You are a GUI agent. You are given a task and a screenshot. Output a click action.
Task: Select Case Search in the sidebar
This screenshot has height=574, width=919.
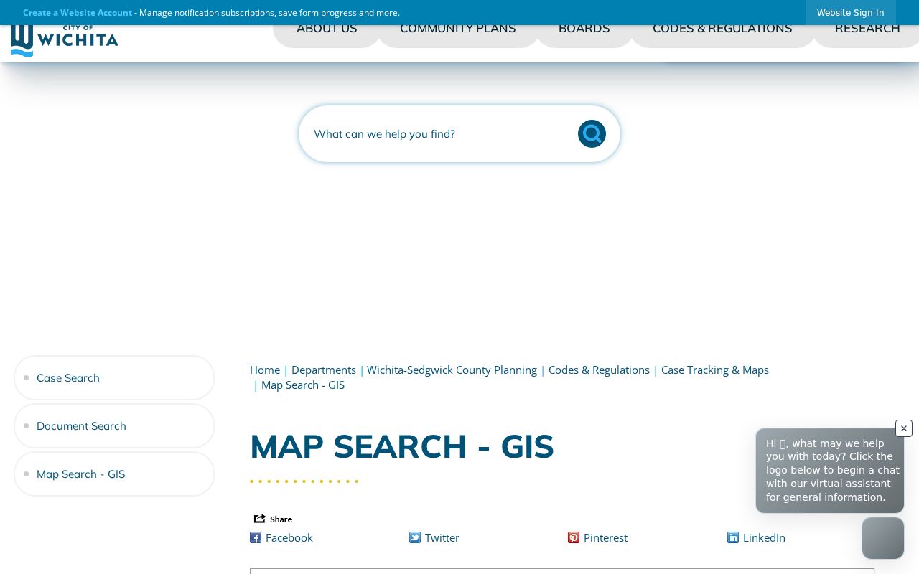[x=114, y=378]
